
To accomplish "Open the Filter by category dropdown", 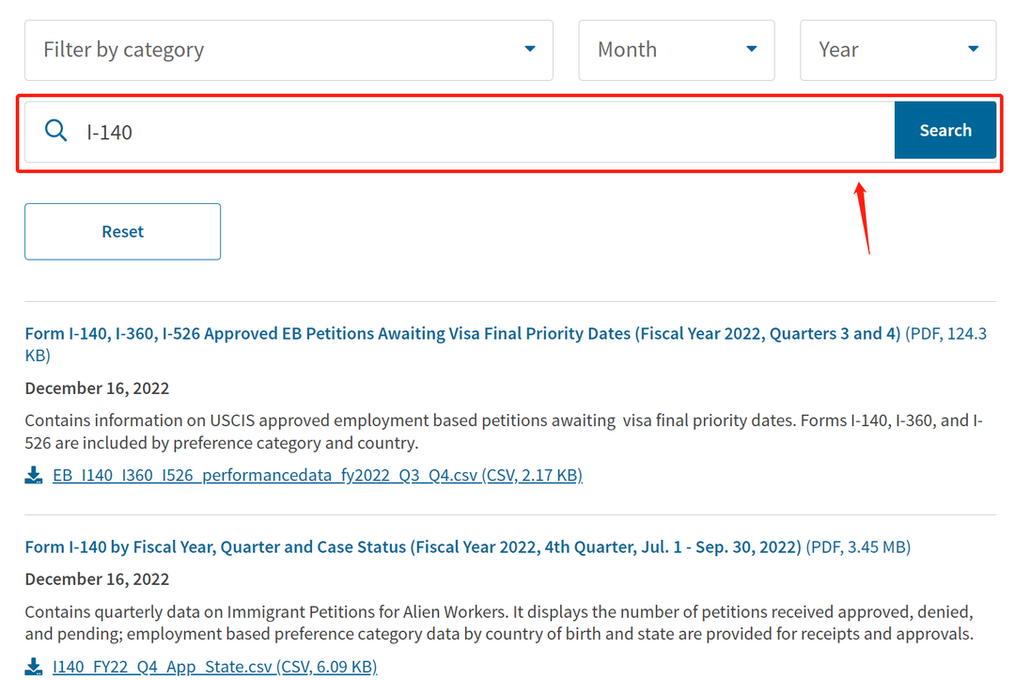I will pyautogui.click(x=289, y=50).
